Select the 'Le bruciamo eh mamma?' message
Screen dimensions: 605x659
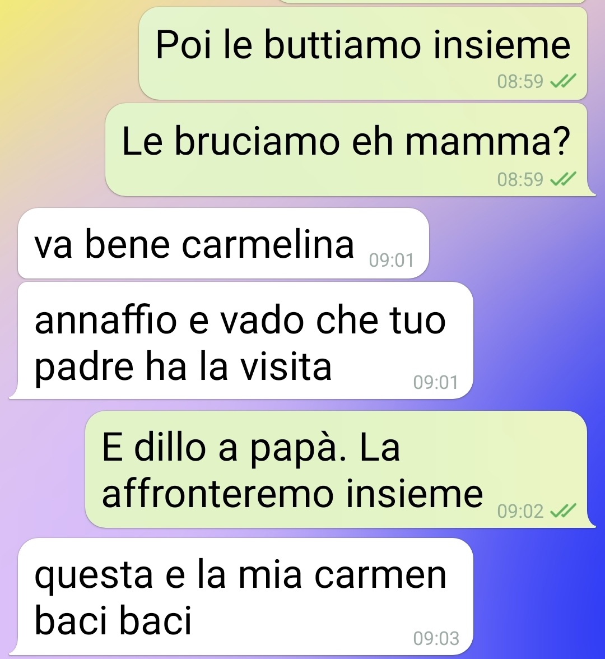click(351, 150)
